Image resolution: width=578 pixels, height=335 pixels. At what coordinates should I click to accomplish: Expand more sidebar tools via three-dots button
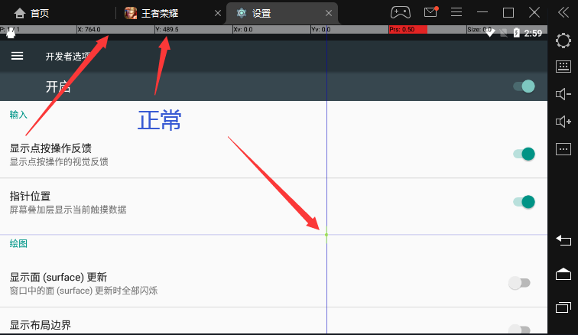pyautogui.click(x=563, y=148)
